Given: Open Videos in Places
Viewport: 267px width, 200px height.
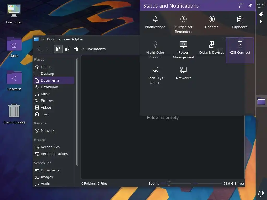Looking at the screenshot, I should [x=54, y=108].
